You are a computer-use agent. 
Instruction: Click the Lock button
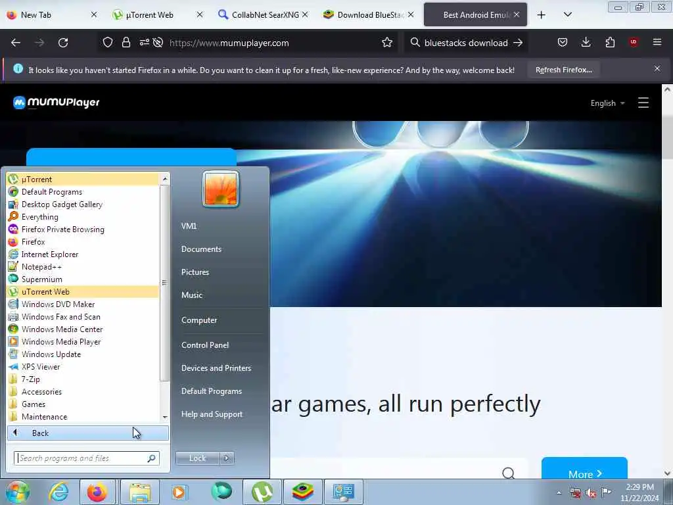[x=197, y=458]
